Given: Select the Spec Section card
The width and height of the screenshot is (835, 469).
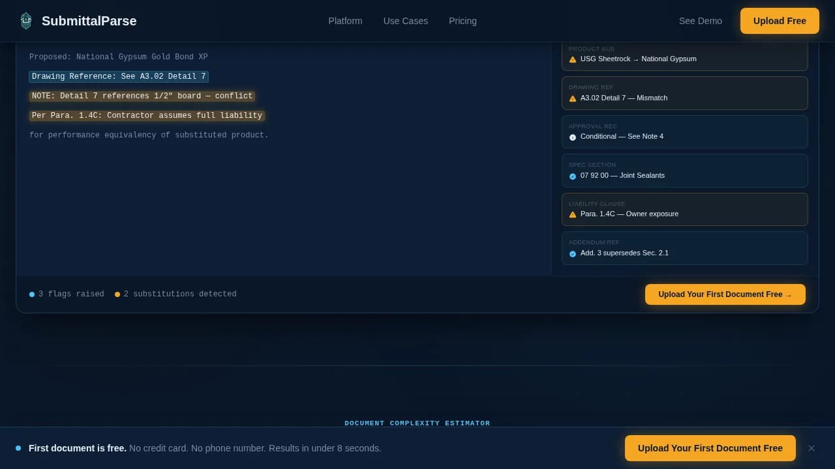Looking at the screenshot, I should pos(685,171).
